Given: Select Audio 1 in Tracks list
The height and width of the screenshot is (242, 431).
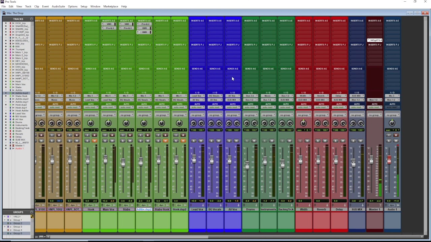Looking at the screenshot, I should click(19, 149).
